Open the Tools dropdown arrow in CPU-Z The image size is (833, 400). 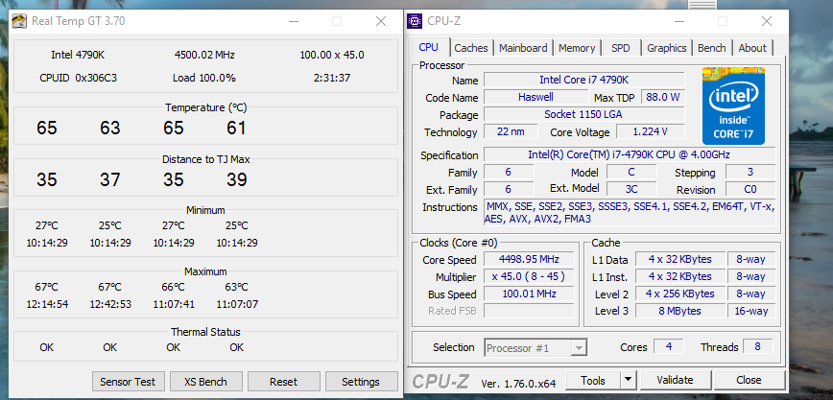(x=629, y=380)
